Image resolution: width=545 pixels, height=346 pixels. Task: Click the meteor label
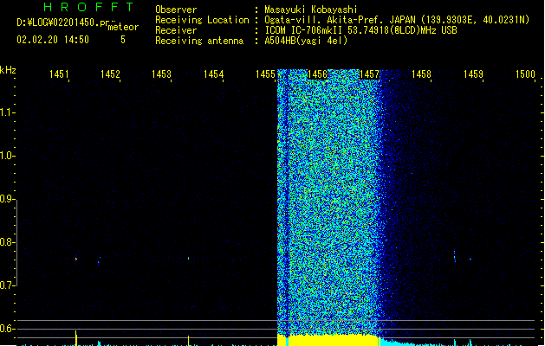tap(123, 27)
